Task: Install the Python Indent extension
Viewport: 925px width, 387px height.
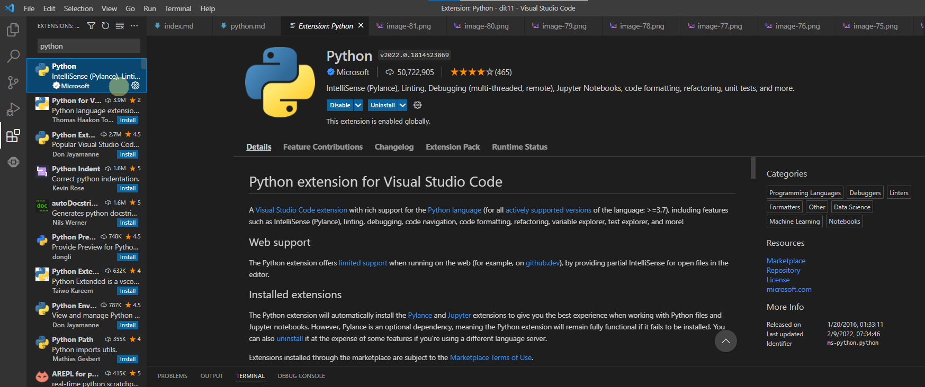Action: pyautogui.click(x=128, y=188)
